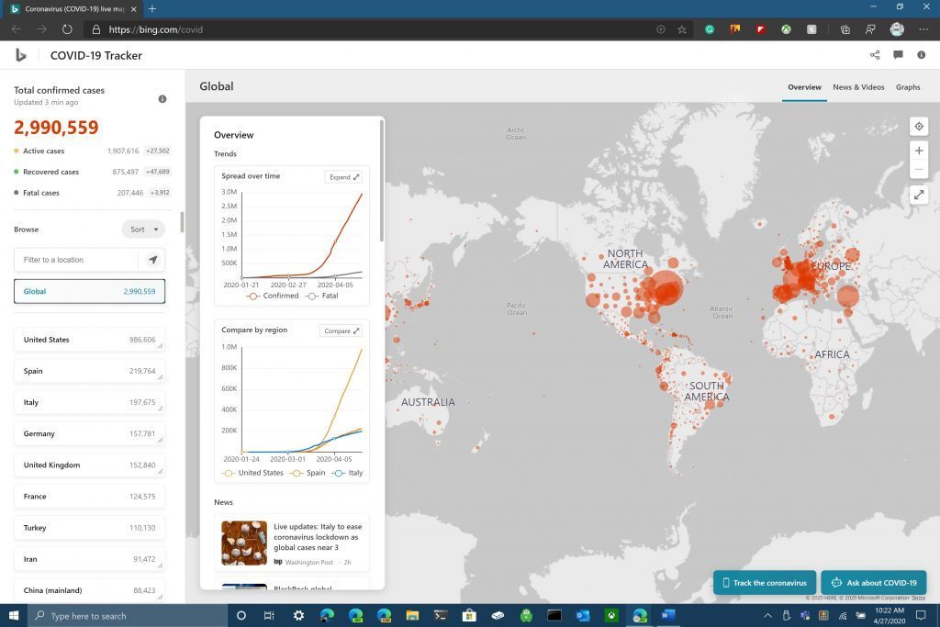Switch to the News & Videos tab

point(858,87)
